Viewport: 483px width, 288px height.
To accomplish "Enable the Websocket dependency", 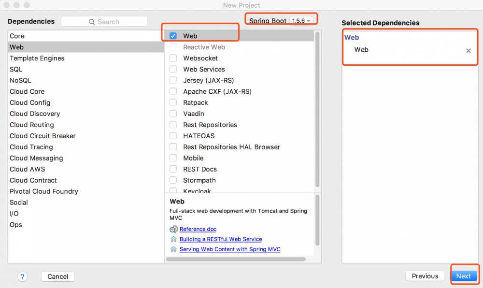I will pos(172,58).
